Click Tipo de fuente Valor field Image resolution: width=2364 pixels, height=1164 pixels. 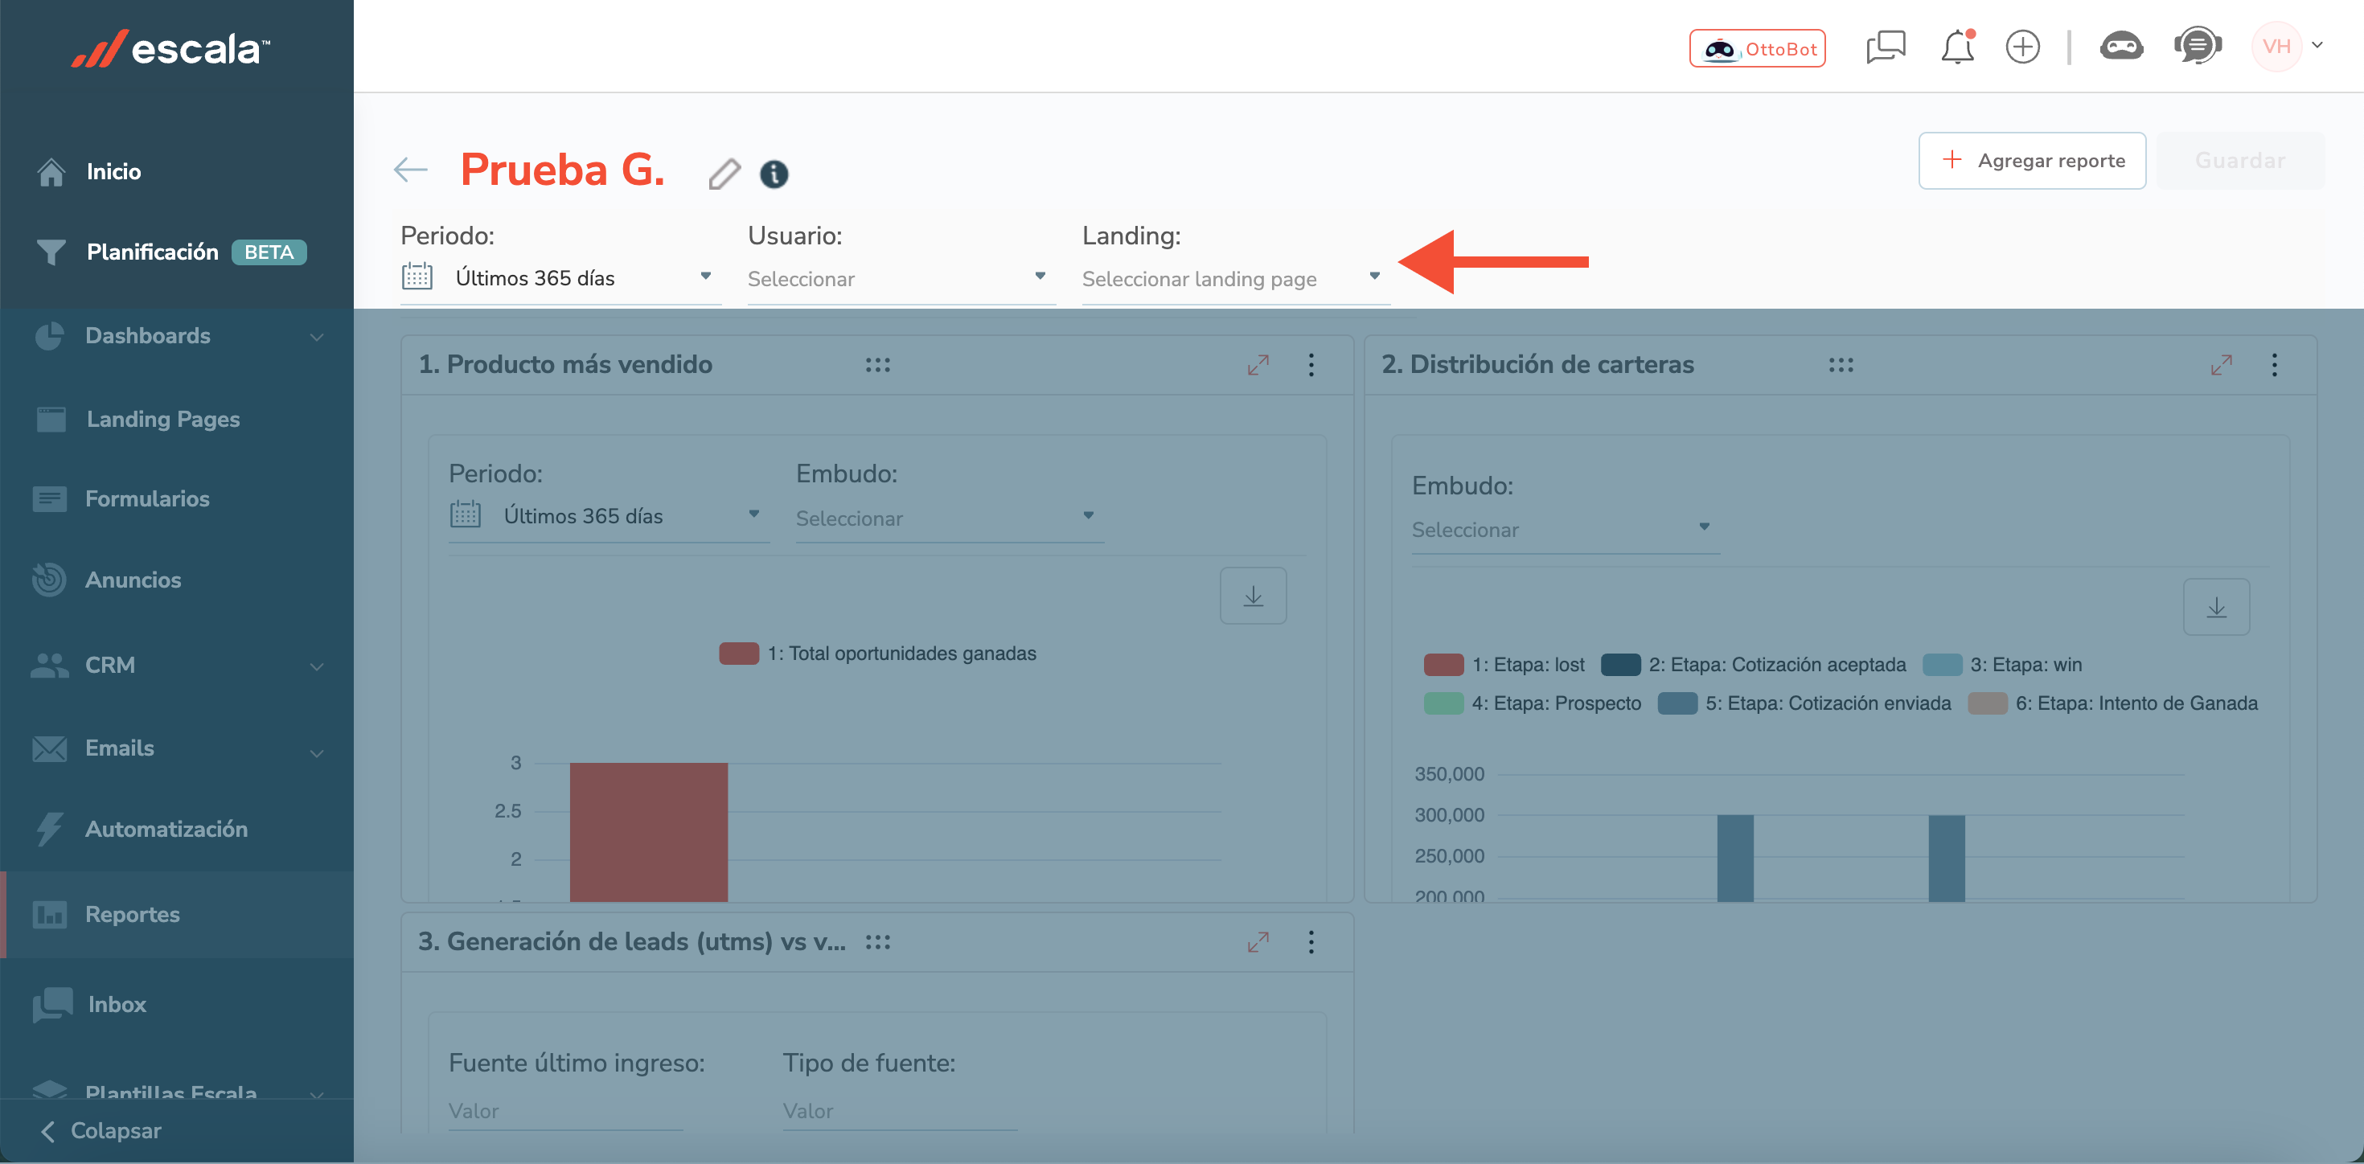pyautogui.click(x=899, y=1111)
